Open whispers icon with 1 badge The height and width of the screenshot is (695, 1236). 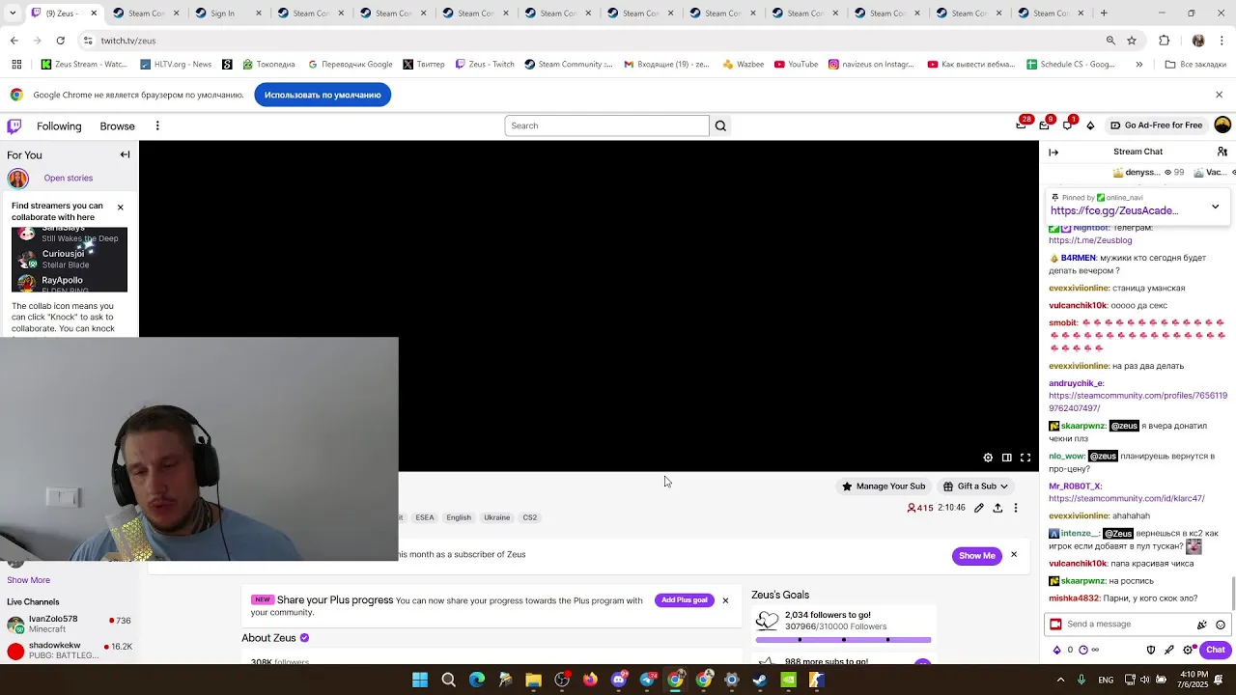pos(1068,125)
